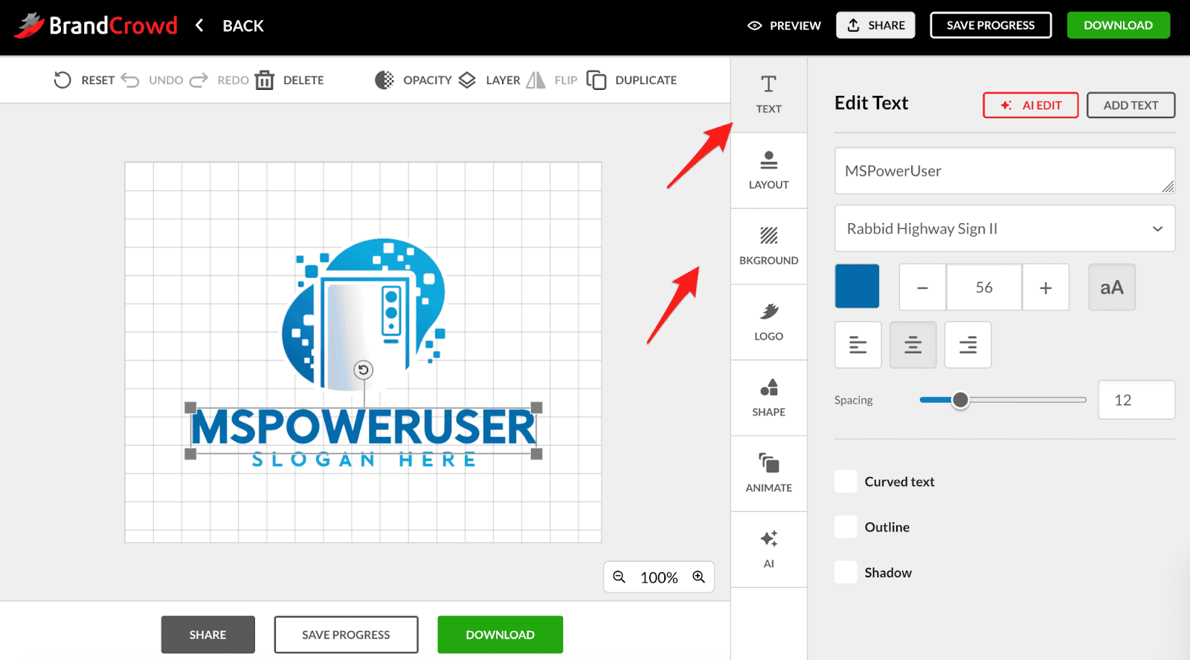
Task: Click the Edit Text panel heading
Action: [871, 103]
